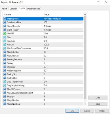The height and width of the screenshot is (114, 110).
Task: Switch to the Common tab
Action: 13,9
